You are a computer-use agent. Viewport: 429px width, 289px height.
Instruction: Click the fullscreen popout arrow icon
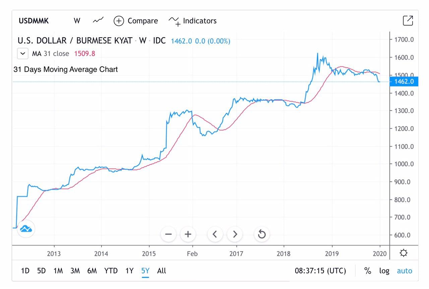408,21
